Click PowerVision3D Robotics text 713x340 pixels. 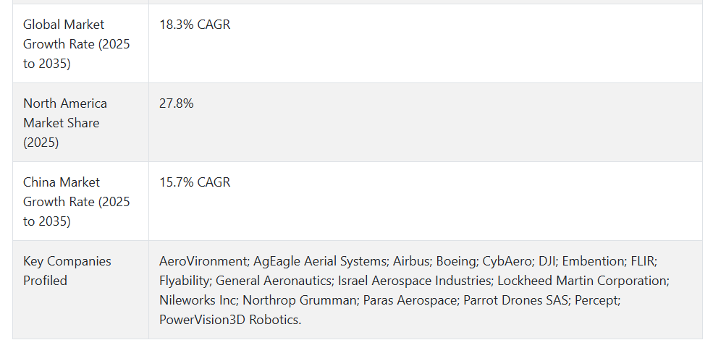[x=229, y=320]
